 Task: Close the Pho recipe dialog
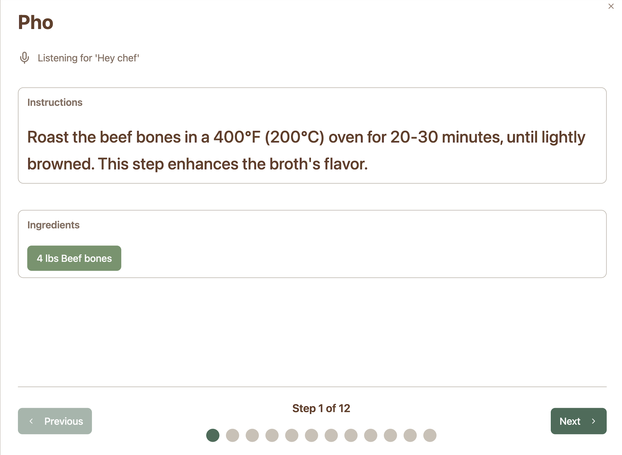611,6
